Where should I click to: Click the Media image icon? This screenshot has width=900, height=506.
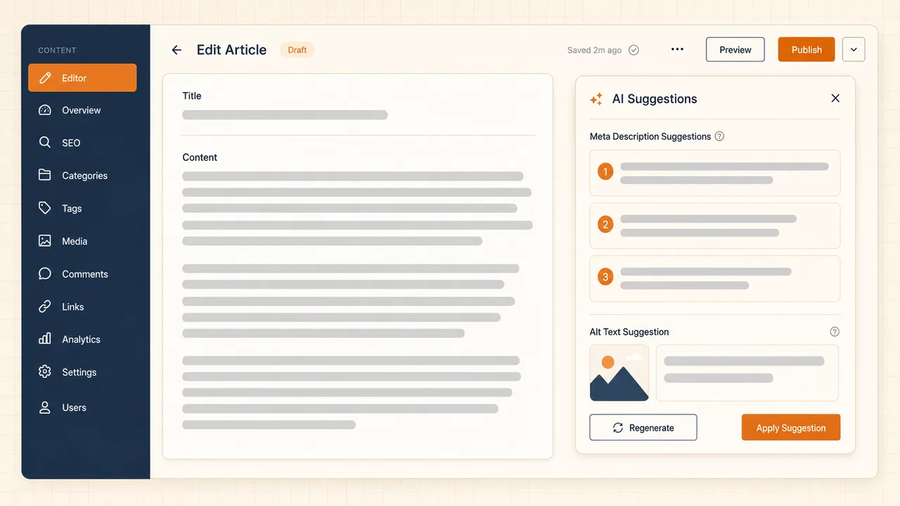[x=45, y=241]
